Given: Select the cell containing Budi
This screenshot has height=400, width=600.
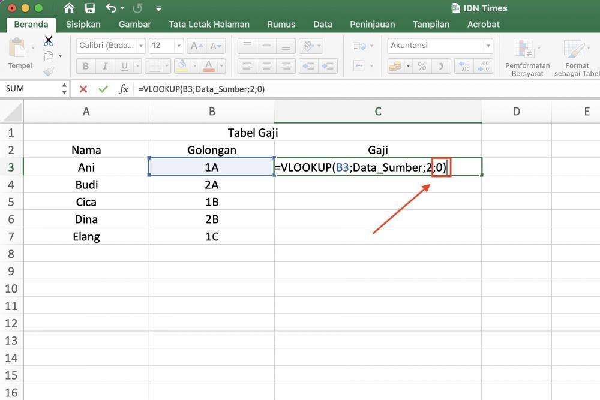Looking at the screenshot, I should (86, 185).
